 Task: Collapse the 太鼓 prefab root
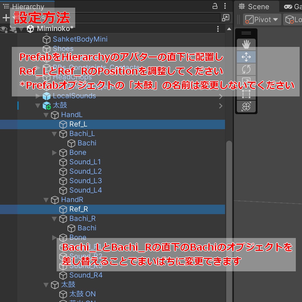[38, 105]
